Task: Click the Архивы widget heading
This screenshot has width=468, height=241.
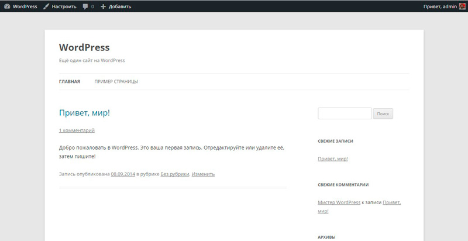Action: click(326, 237)
